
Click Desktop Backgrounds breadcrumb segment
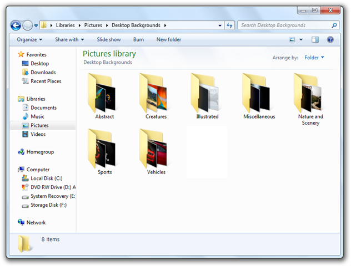click(136, 25)
